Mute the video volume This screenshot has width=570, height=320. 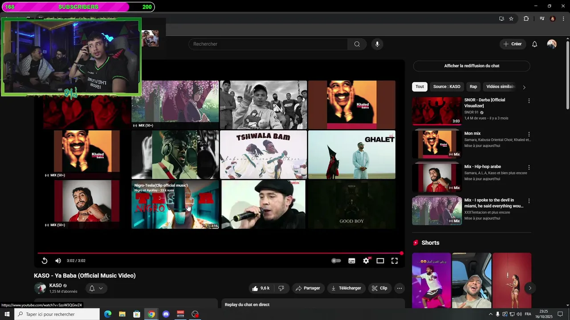coord(58,261)
